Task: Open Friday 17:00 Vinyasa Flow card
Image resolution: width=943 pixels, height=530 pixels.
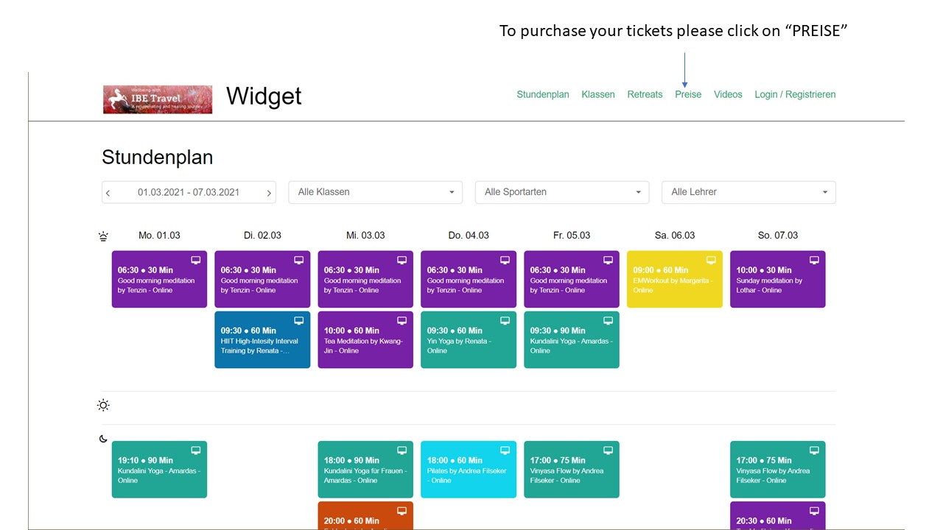Action: point(572,469)
